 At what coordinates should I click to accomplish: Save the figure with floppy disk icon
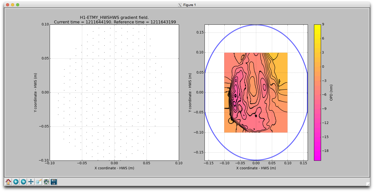point(54,182)
